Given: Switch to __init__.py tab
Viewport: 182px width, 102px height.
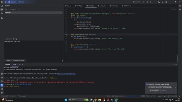Looking at the screenshot, I should point(102,6).
